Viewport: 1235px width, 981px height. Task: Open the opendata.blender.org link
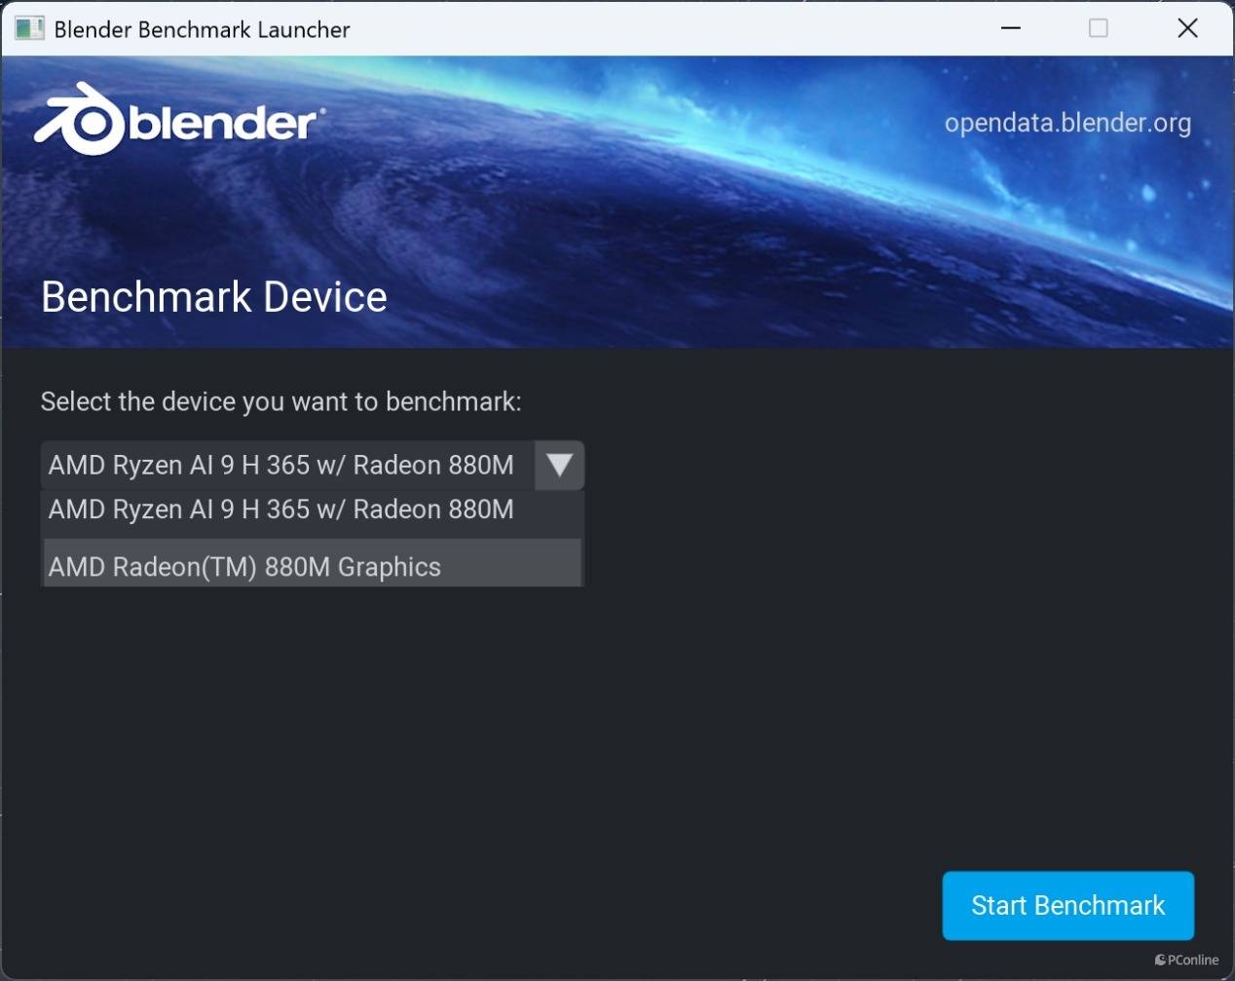point(1067,123)
